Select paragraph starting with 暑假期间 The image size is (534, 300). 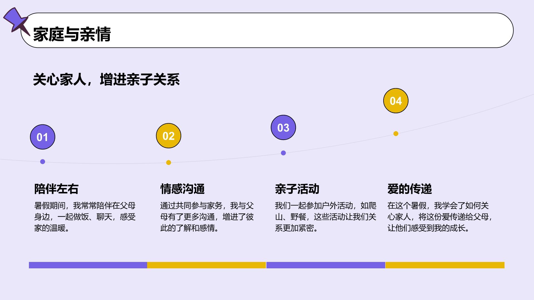pyautogui.click(x=85, y=217)
